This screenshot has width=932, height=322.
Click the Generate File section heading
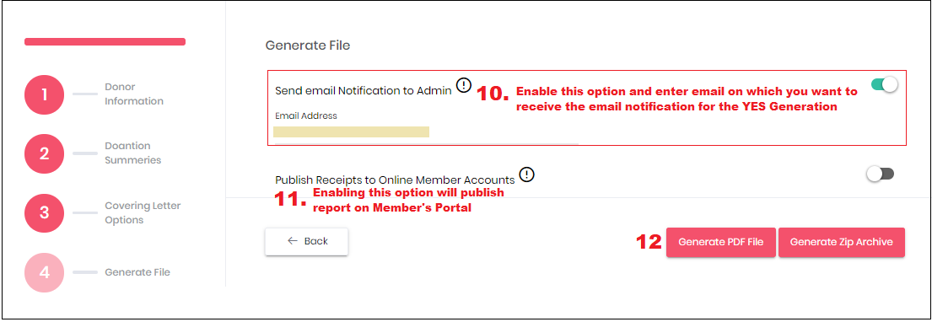point(307,46)
